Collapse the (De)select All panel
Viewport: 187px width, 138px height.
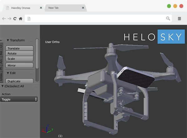click(2, 86)
